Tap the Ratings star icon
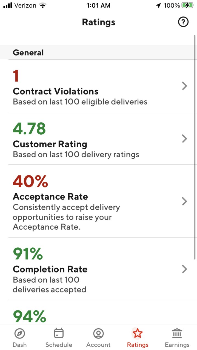The height and width of the screenshot is (350, 197). [138, 333]
